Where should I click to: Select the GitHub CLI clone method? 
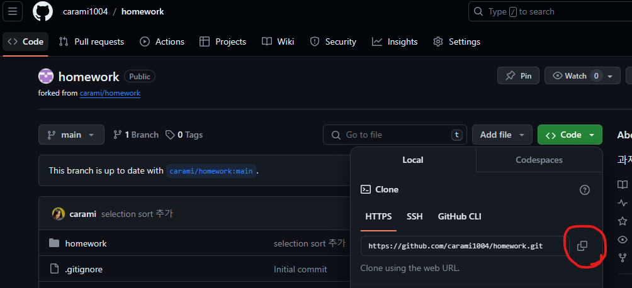click(x=460, y=217)
